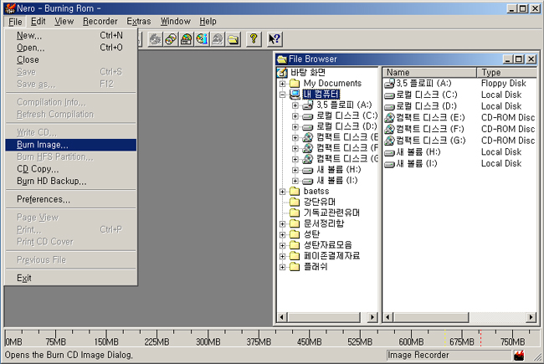544x364 pixels.
Task: Collapse the 내 컴퓨터 tree node
Action: [x=283, y=95]
